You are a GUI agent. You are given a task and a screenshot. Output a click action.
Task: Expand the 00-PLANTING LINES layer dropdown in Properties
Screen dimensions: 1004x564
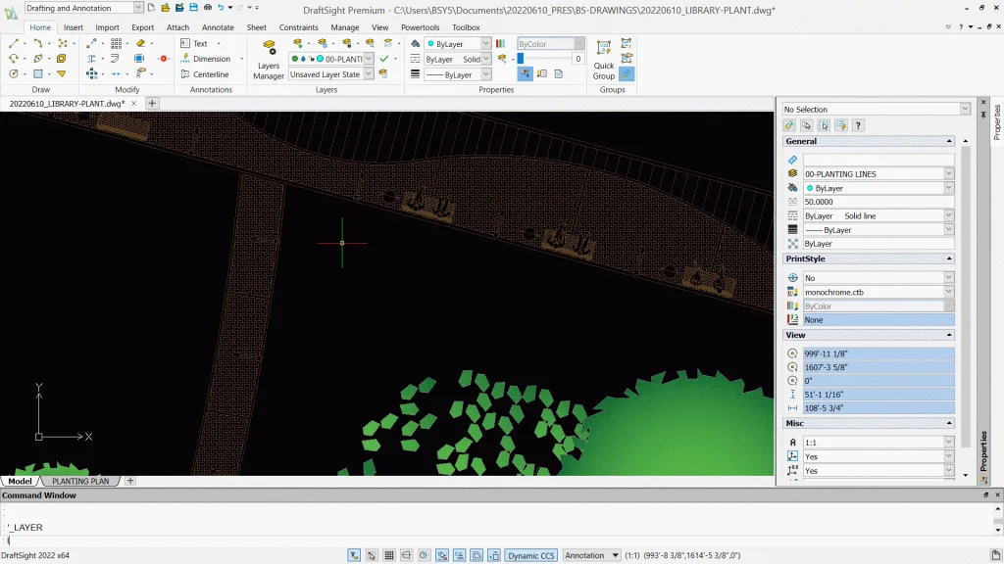tap(948, 173)
